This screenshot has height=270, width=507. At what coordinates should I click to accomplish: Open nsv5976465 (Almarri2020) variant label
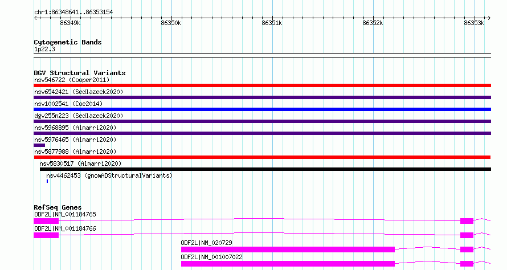tap(75, 140)
